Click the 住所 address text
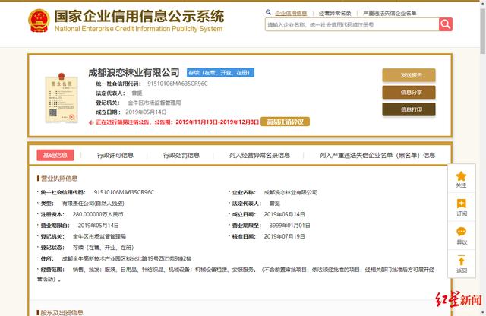The width and height of the screenshot is (486, 316). click(127, 258)
